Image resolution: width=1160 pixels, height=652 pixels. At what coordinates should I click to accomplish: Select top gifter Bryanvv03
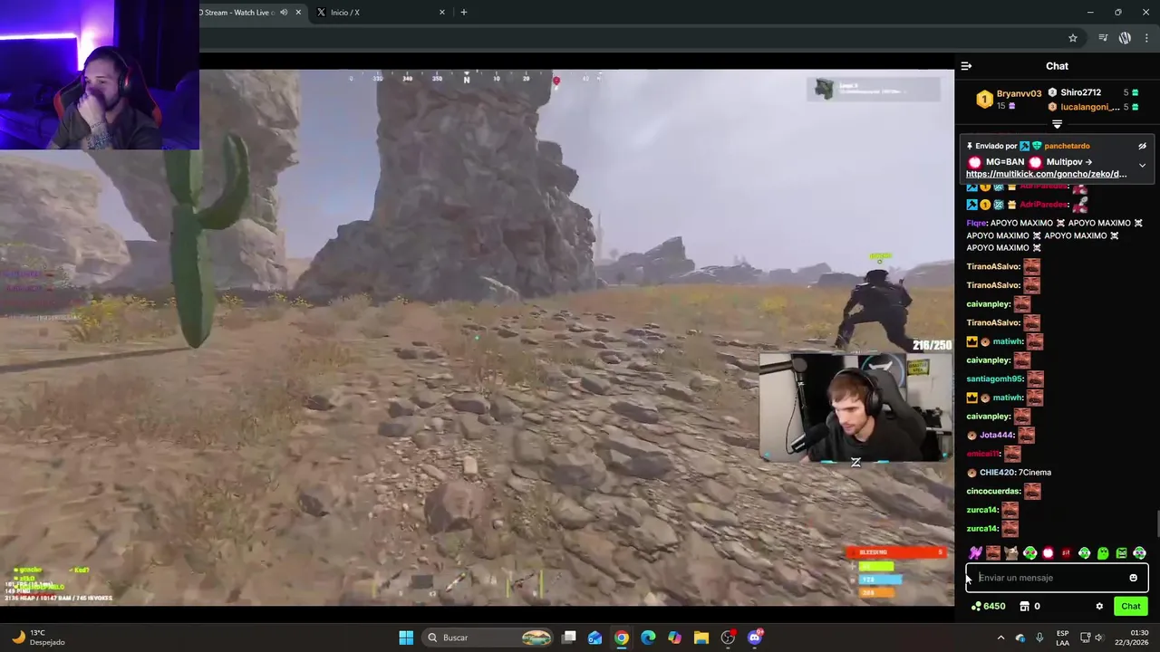point(1019,93)
